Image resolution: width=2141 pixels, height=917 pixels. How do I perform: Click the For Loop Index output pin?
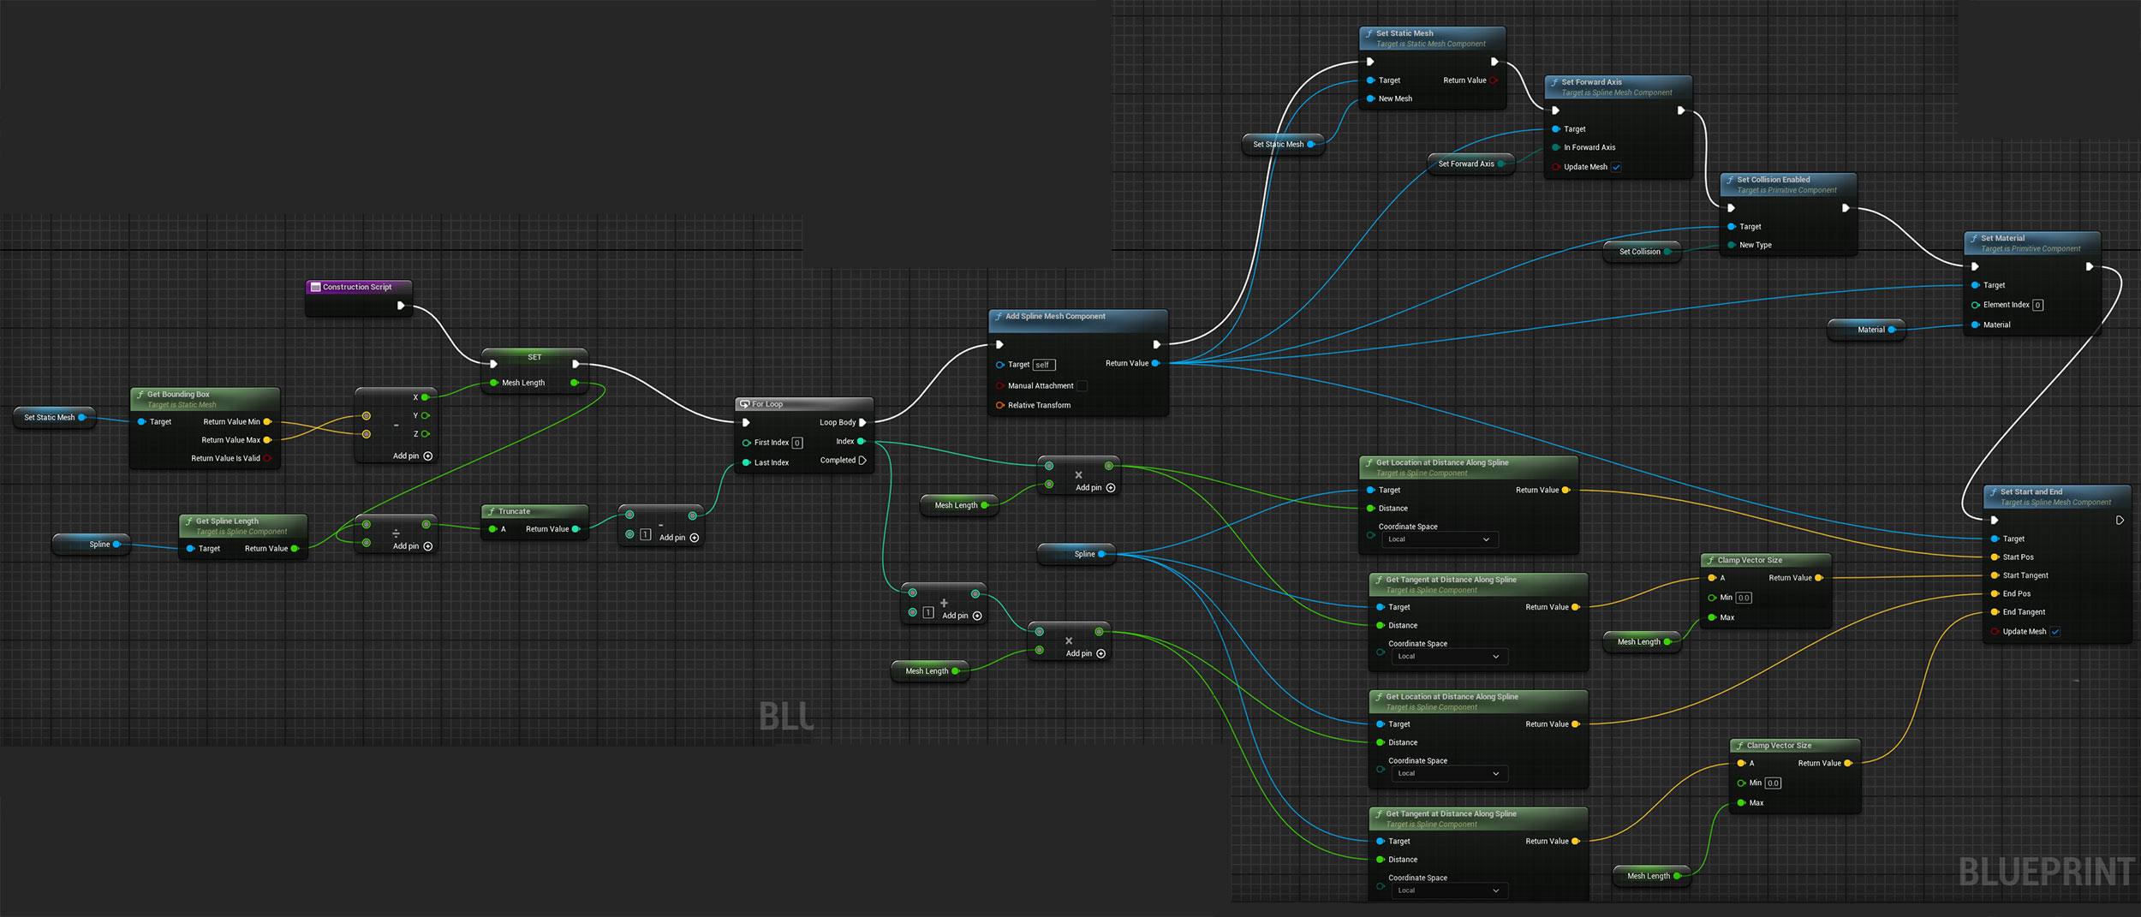[862, 442]
